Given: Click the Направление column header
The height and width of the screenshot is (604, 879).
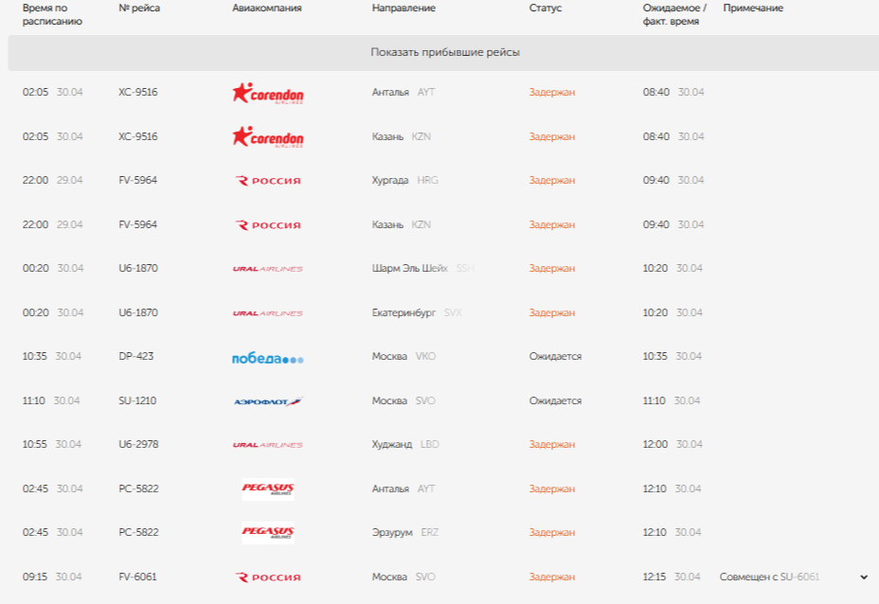Looking at the screenshot, I should click(404, 9).
